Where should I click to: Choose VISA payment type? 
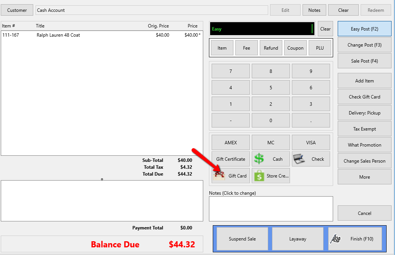click(311, 142)
